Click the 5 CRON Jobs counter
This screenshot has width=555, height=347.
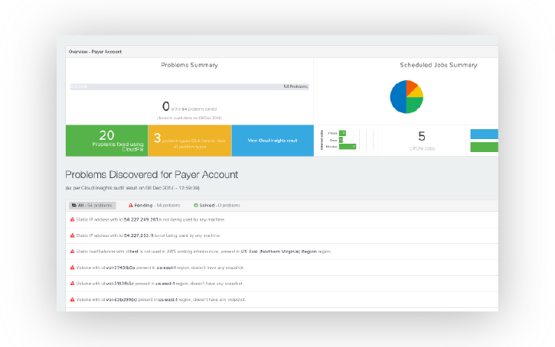[x=421, y=140]
